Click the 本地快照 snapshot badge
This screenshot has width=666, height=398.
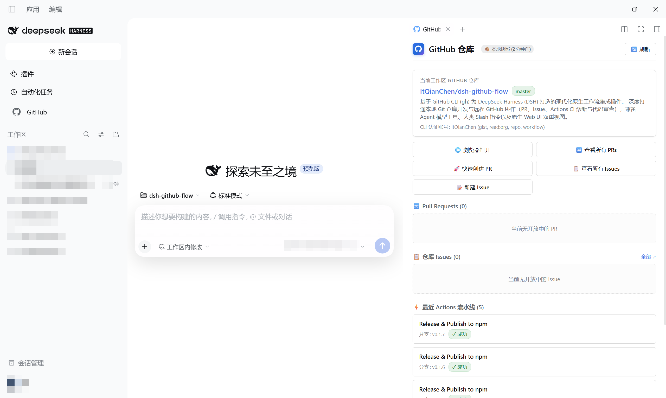[507, 49]
